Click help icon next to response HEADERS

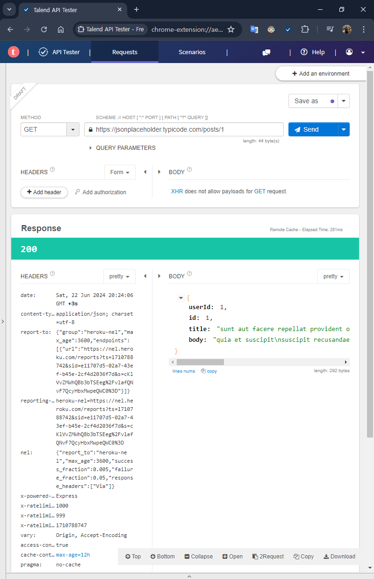pos(52,274)
